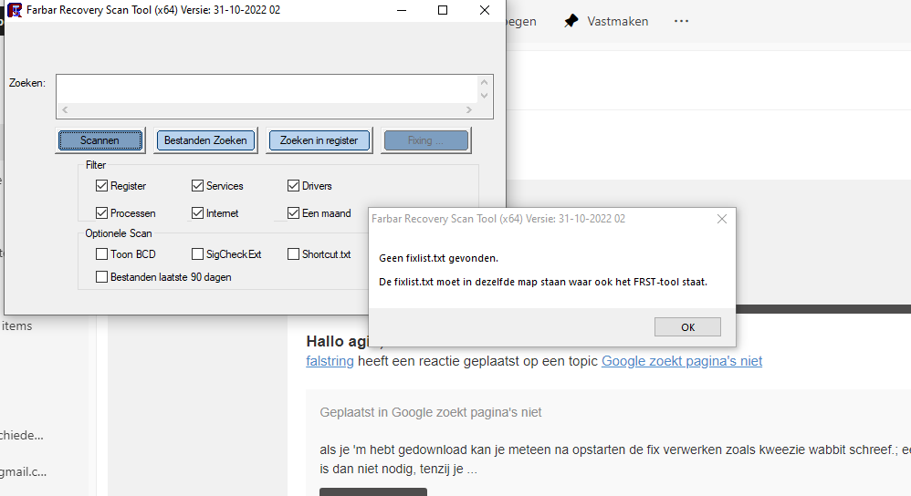
Task: Uncheck the Drivers filter checkbox
Action: pos(293,186)
